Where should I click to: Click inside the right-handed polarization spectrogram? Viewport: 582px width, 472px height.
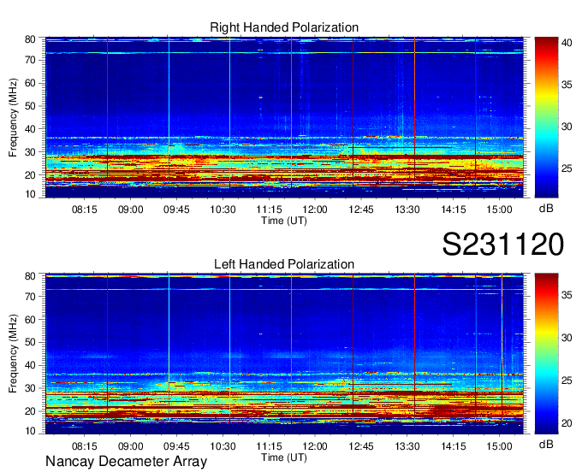[284, 117]
